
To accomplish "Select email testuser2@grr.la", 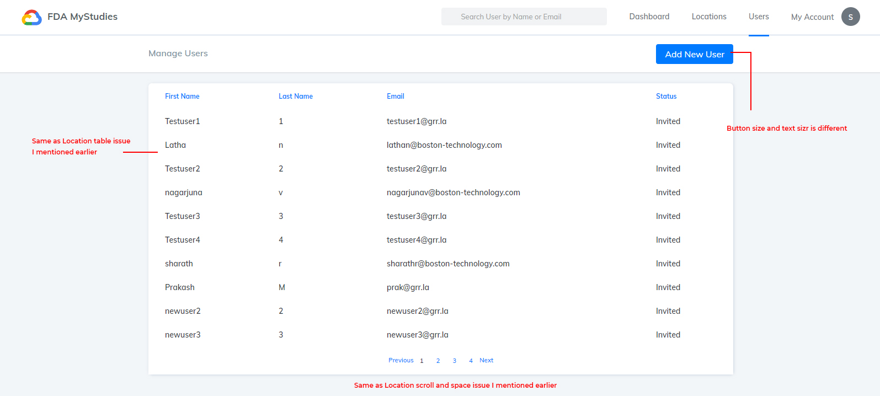I will 417,169.
